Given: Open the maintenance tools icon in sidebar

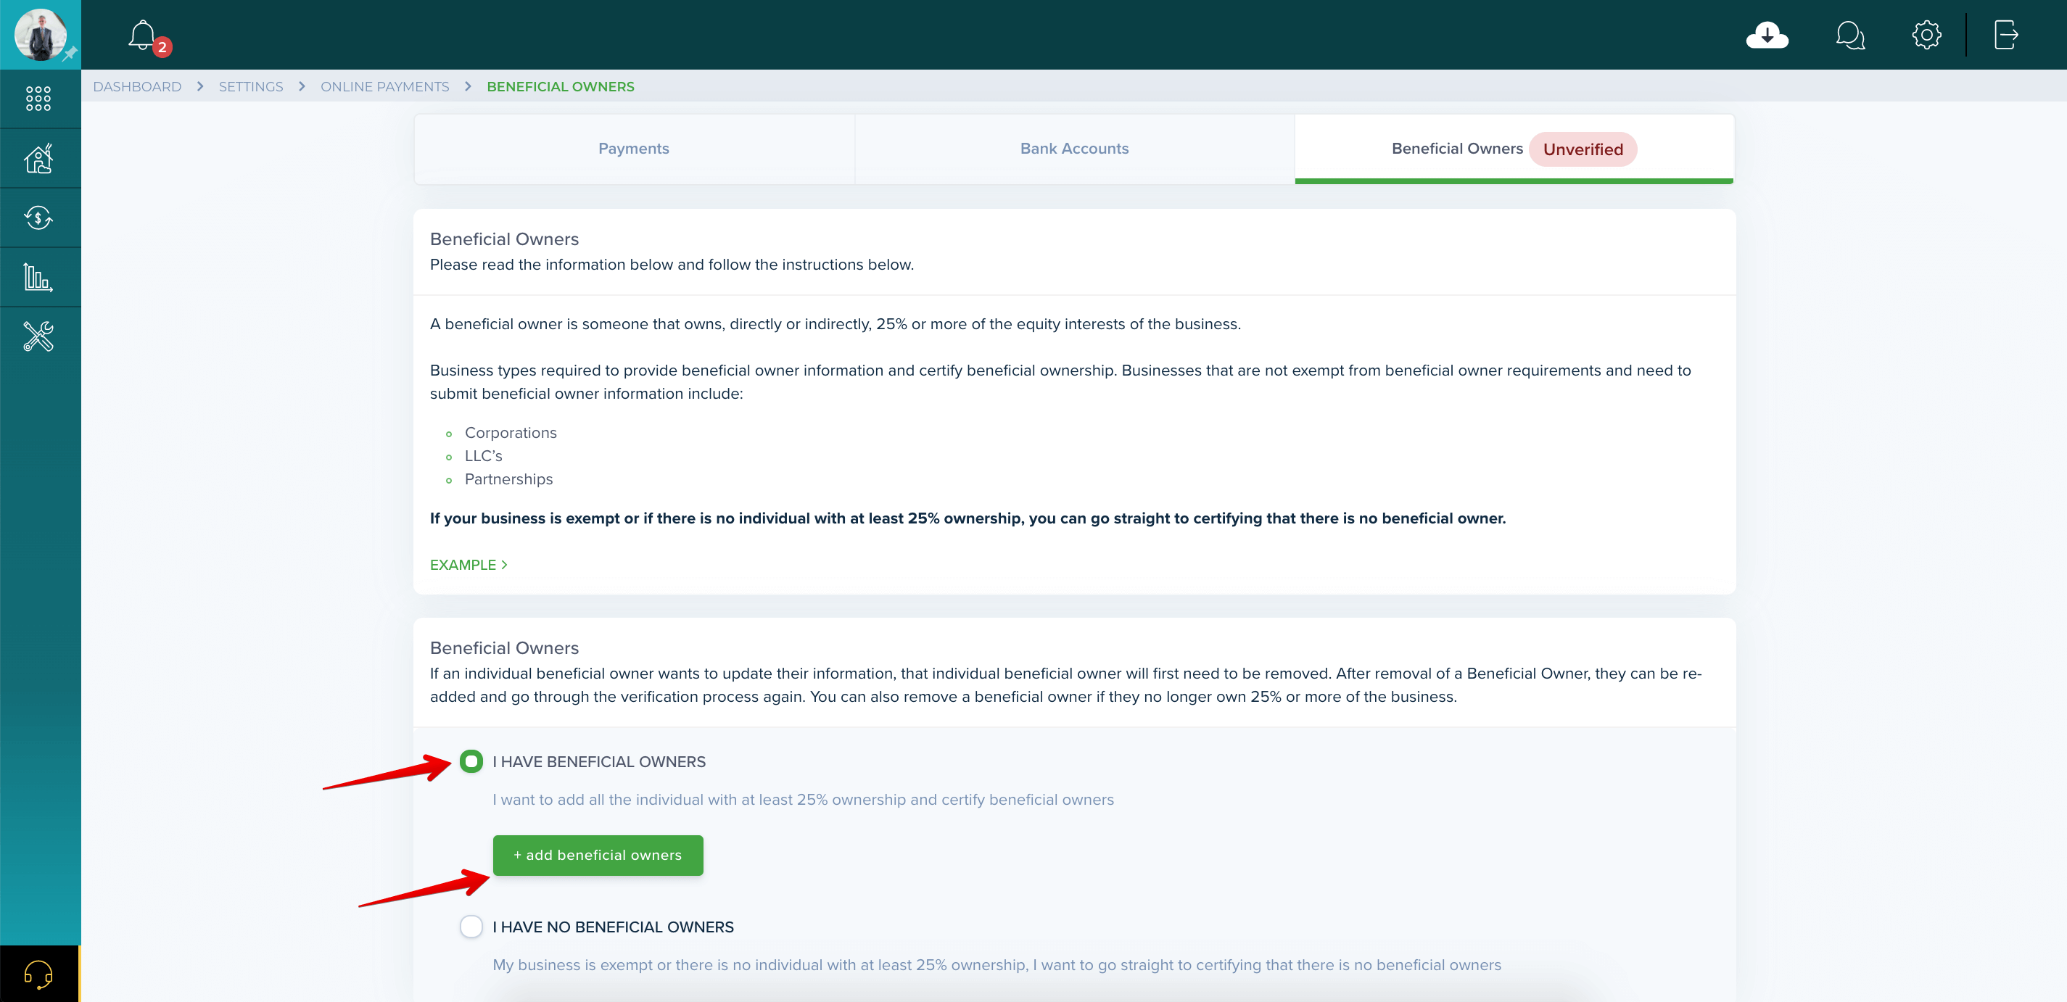Looking at the screenshot, I should (x=38, y=336).
